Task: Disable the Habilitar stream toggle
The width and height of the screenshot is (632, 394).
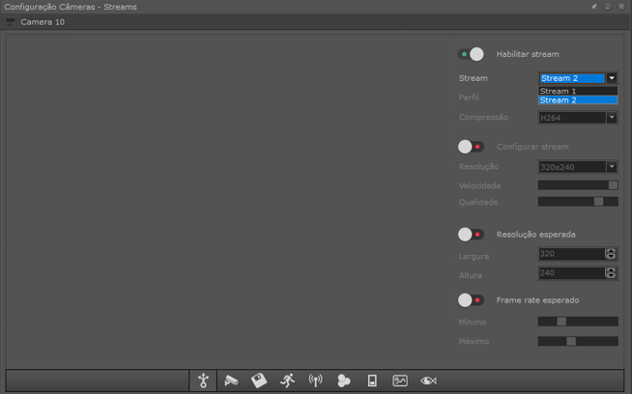Action: point(471,54)
